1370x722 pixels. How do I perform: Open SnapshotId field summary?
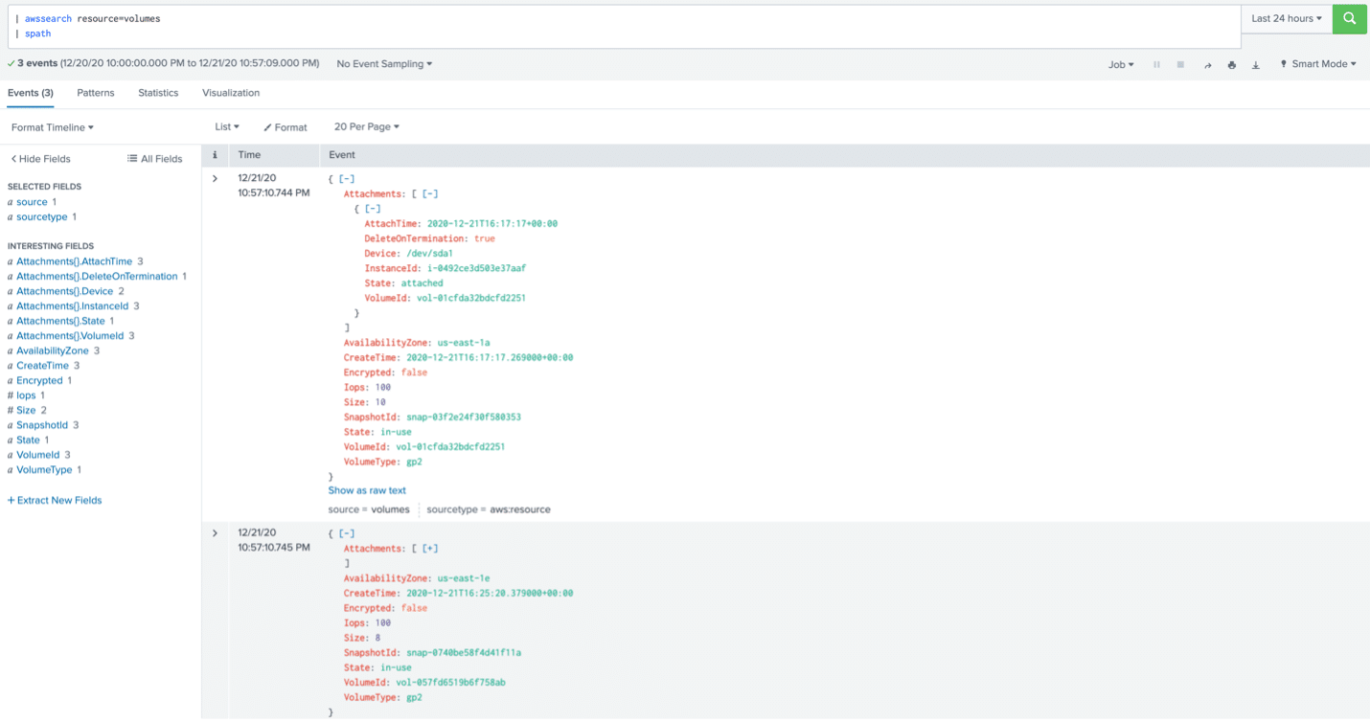coord(42,425)
